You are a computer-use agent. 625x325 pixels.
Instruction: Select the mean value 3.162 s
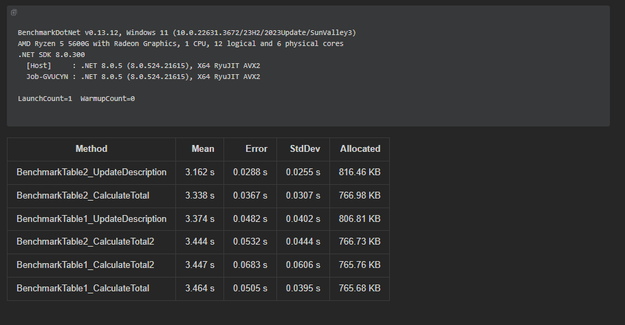coord(199,172)
